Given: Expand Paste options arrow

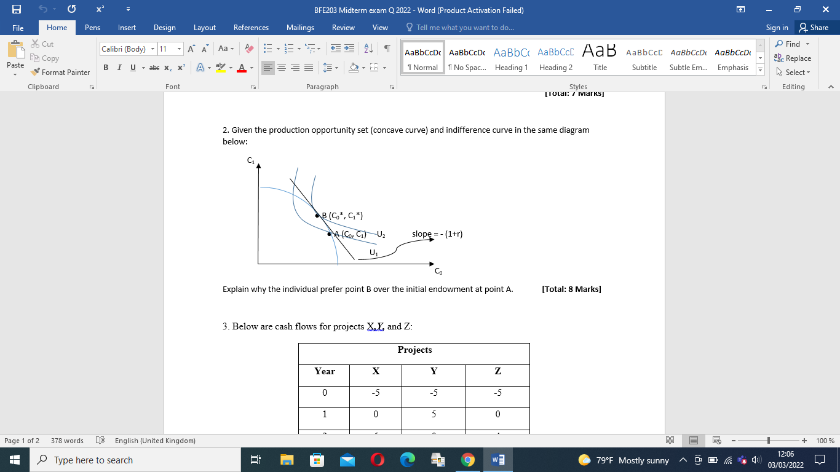Looking at the screenshot, I should click(x=15, y=74).
